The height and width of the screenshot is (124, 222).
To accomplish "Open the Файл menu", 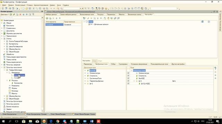I will click(4, 5).
